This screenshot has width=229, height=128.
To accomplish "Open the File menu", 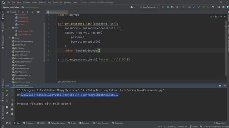I will click(x=8, y=2).
